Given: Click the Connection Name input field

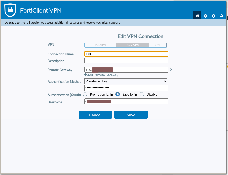Looking at the screenshot, I should [x=126, y=54].
